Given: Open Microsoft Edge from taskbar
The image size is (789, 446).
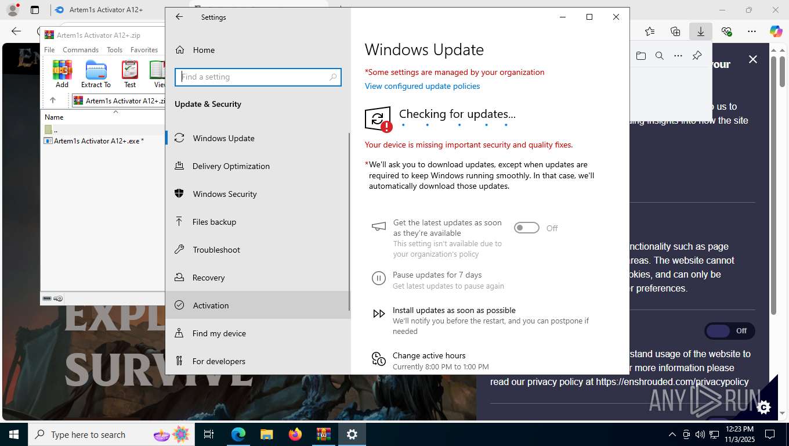Looking at the screenshot, I should tap(238, 434).
